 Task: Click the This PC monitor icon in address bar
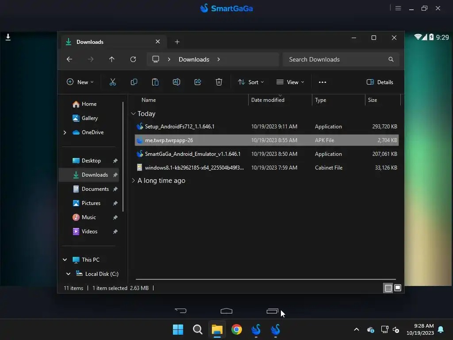156,59
